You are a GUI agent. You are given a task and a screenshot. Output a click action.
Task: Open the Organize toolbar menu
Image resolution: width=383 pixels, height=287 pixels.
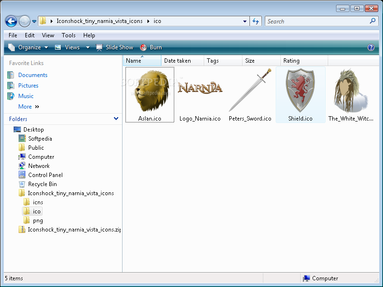coord(28,47)
